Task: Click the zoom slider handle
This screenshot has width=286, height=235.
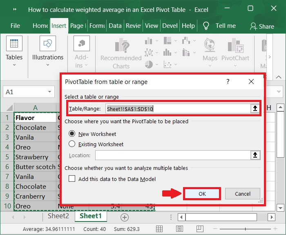Action: [245, 229]
